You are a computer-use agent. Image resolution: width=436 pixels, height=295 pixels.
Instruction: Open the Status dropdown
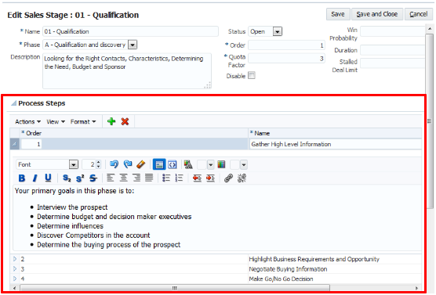point(278,31)
